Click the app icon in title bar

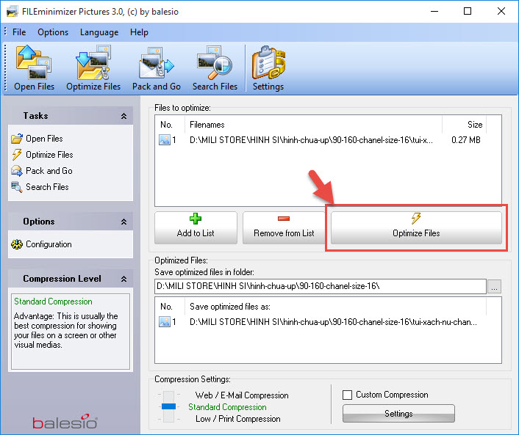(12, 12)
